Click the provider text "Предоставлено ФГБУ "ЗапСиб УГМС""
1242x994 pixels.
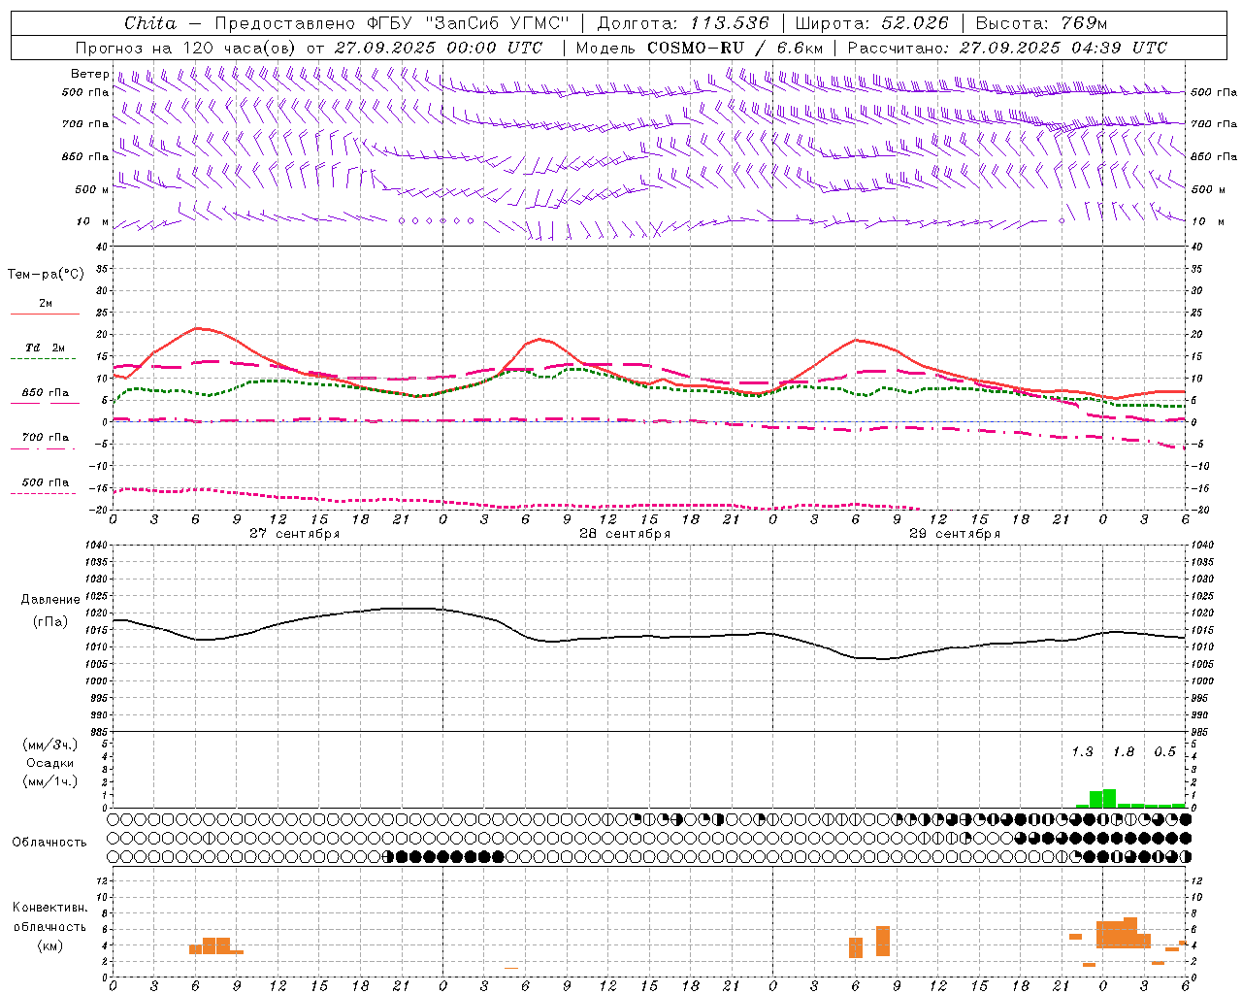(392, 23)
